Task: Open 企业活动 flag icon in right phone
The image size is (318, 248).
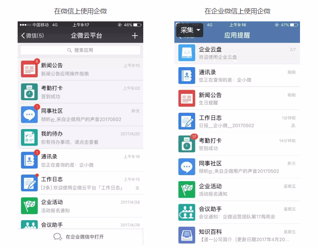Action: 187,189
